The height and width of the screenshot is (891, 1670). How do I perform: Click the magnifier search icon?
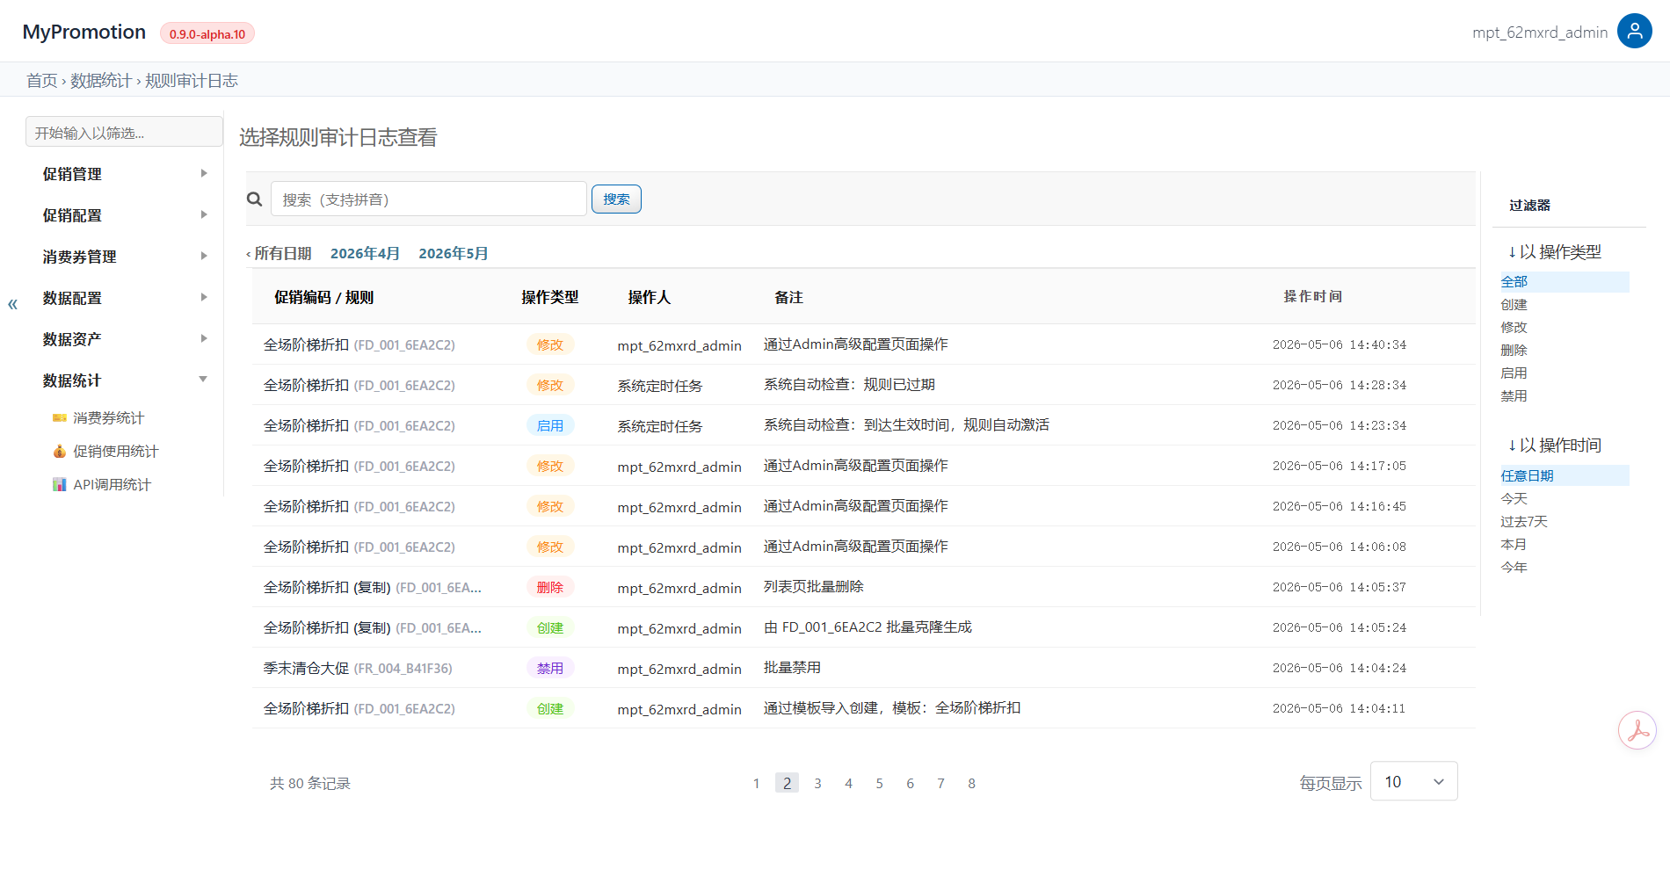(255, 199)
